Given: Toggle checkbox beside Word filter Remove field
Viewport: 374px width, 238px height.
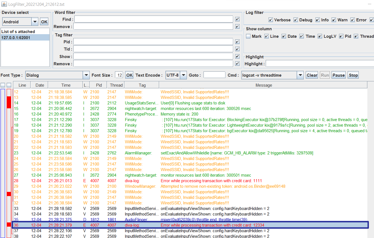Looking at the screenshot, I should (237, 27).
